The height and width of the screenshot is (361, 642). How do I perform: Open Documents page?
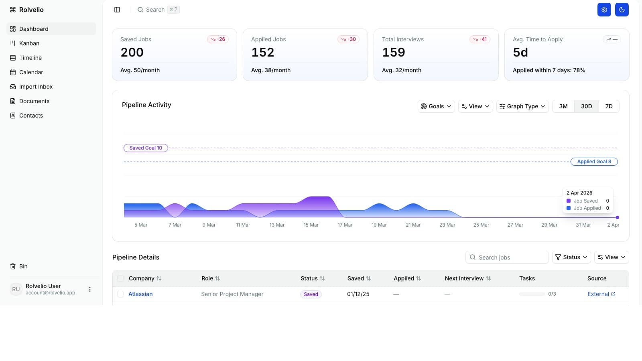[51, 101]
